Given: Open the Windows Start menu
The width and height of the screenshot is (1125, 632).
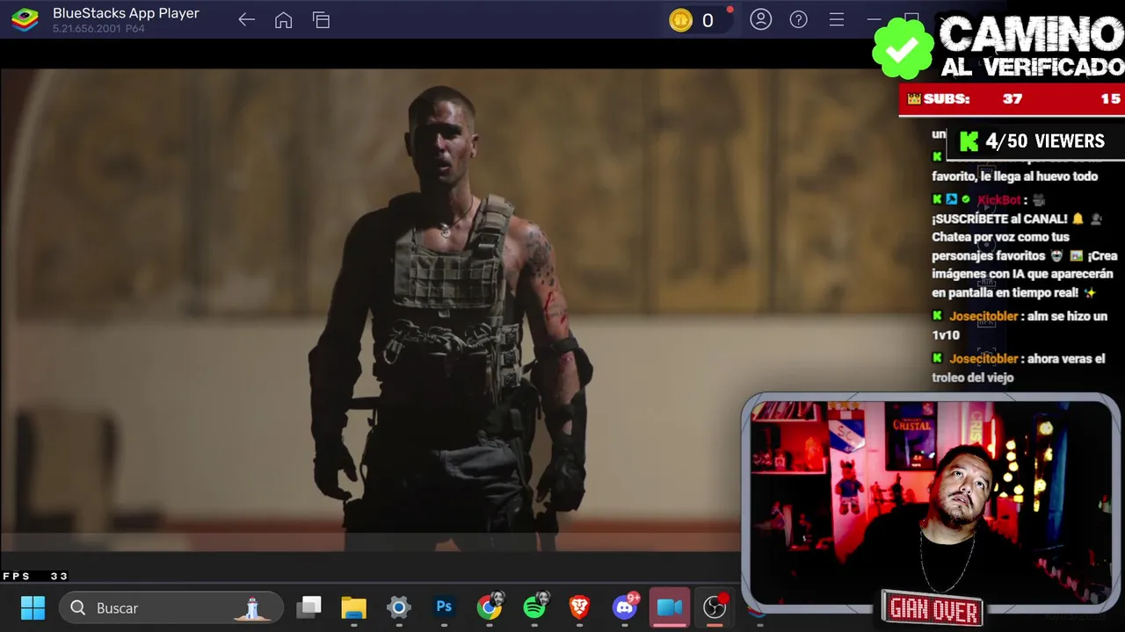Looking at the screenshot, I should (33, 607).
